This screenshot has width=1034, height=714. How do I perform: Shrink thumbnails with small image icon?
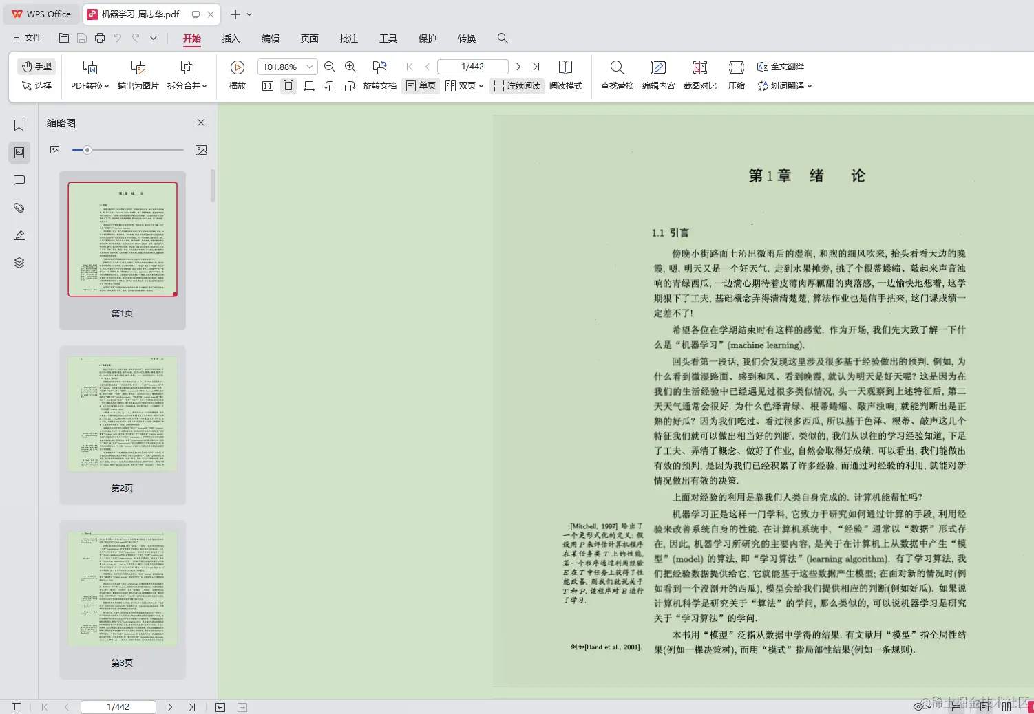(x=55, y=150)
